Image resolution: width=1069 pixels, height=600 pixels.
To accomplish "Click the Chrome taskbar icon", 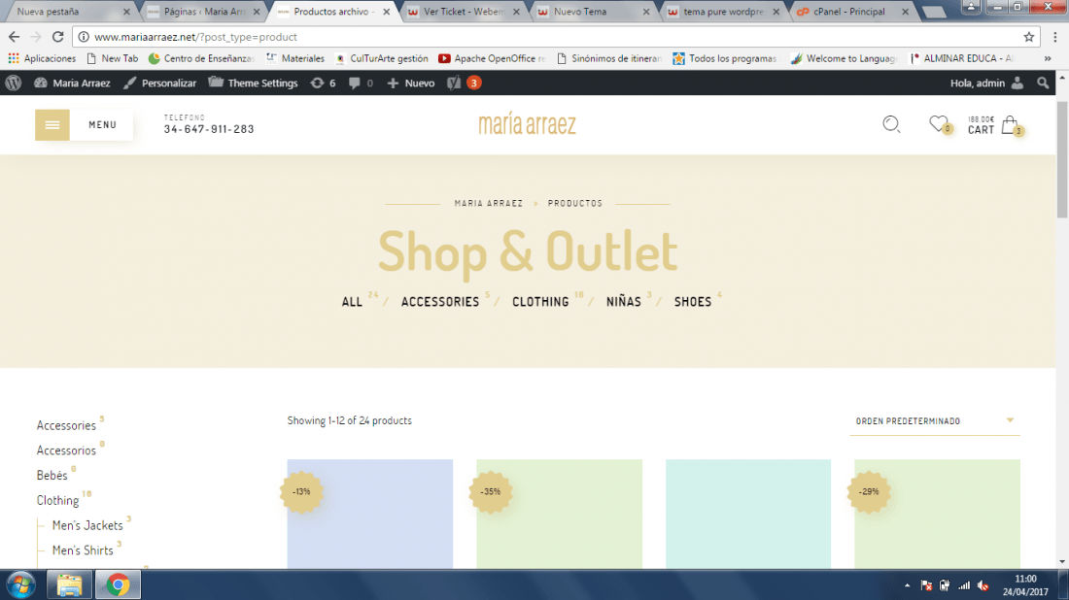I will (118, 585).
